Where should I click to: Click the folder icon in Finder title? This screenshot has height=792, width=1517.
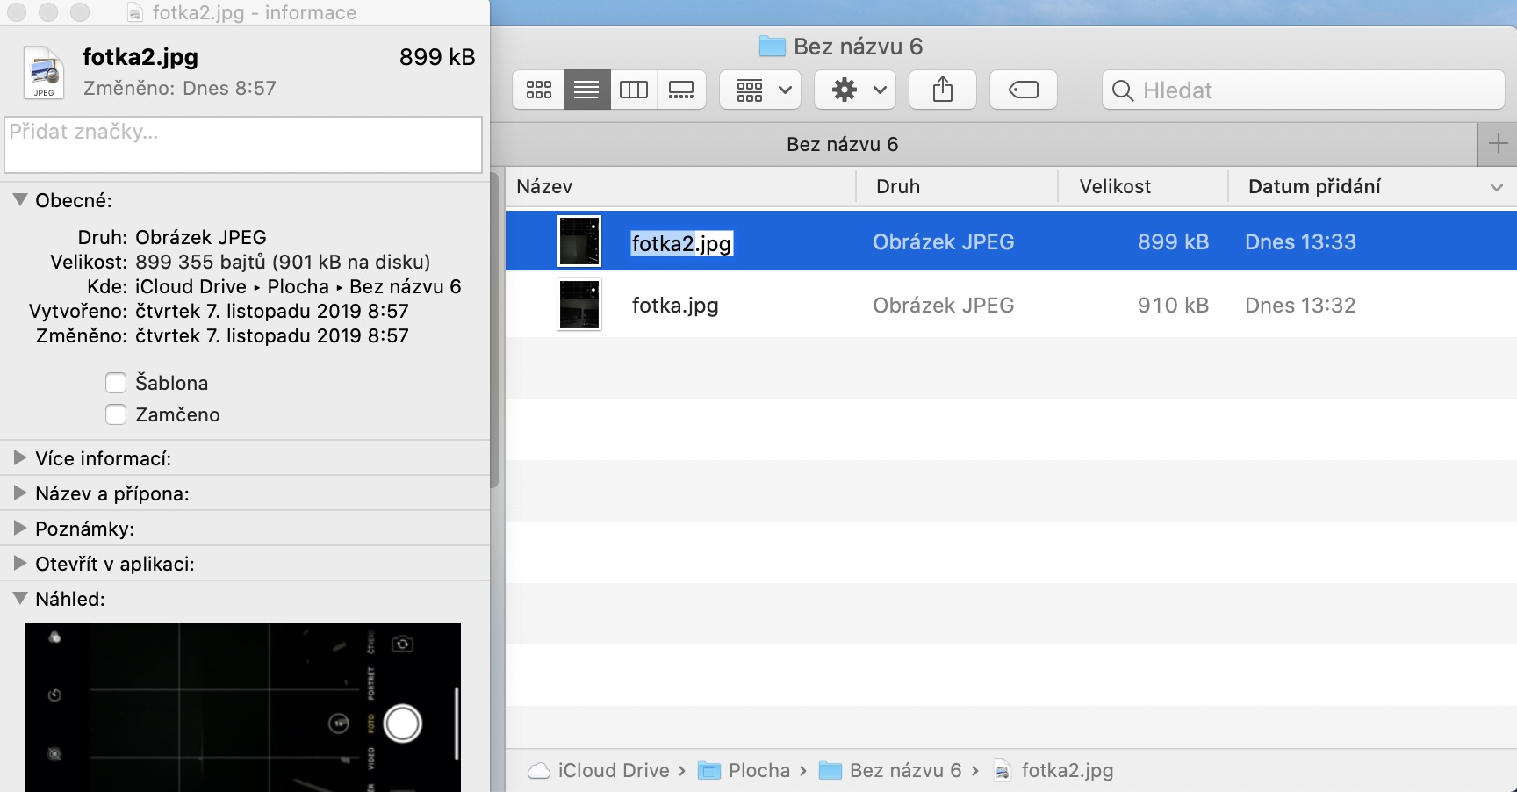(x=772, y=47)
